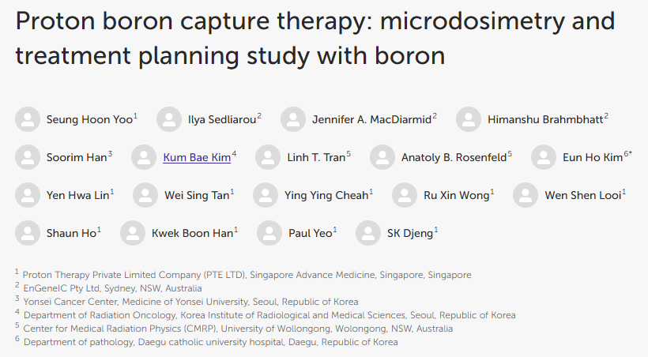
Task: Open author name Wei Sing Tan
Action: 196,195
